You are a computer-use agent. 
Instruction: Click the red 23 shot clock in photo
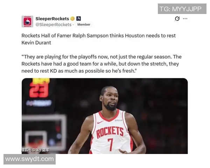coord(39,90)
